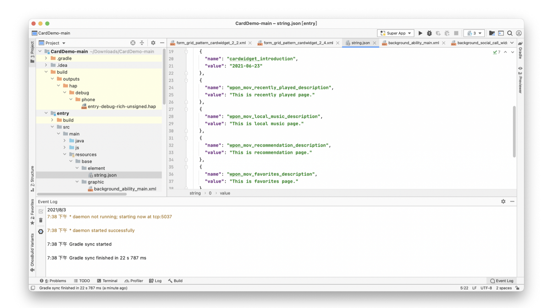
Task: Click the editor vertical scrollbar
Action: point(514,132)
